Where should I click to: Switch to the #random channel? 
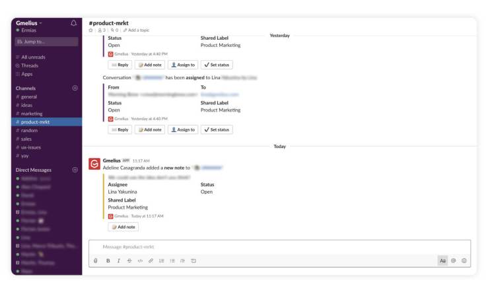click(x=46, y=130)
